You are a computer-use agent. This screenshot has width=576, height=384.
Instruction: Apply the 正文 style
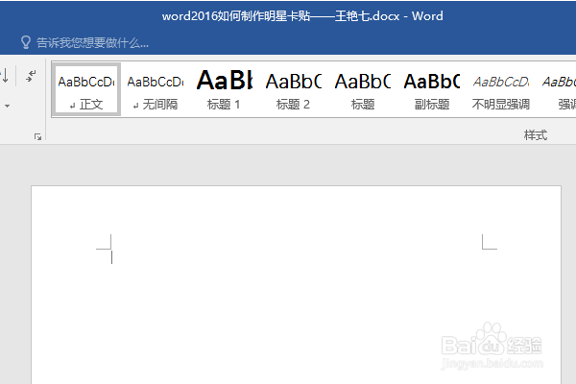(86, 89)
